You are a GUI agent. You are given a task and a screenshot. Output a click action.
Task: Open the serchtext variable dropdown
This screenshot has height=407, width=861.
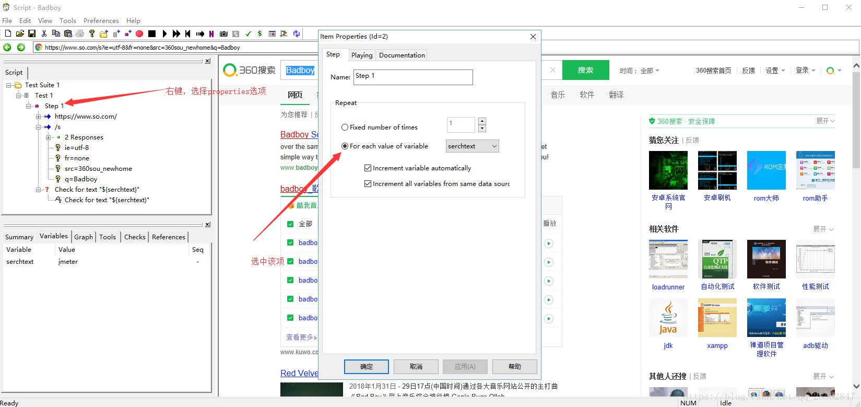point(473,146)
